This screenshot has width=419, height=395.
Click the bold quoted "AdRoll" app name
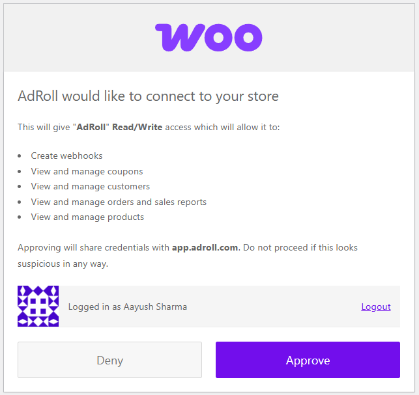click(x=91, y=127)
